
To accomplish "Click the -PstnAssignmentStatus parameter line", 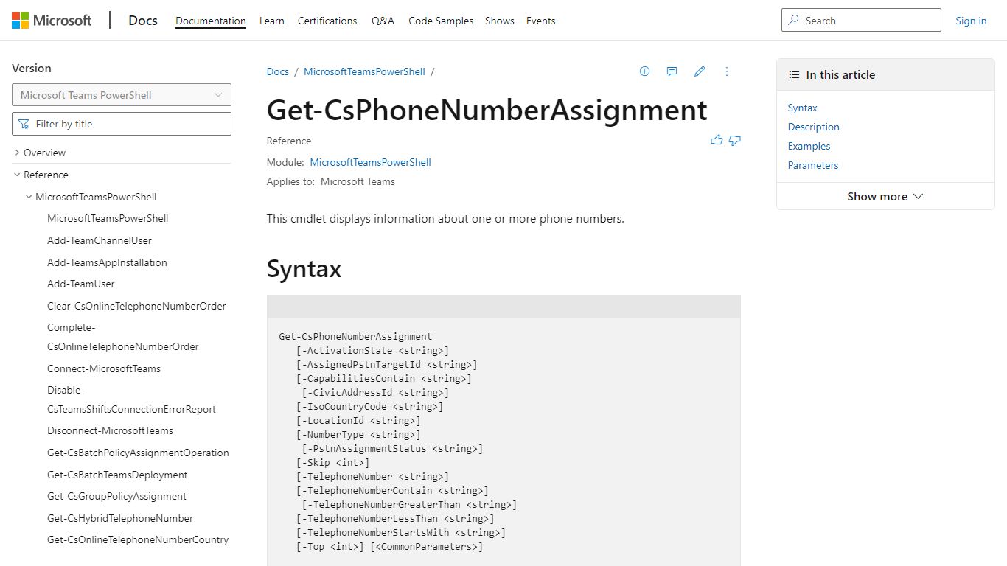I will point(392,449).
